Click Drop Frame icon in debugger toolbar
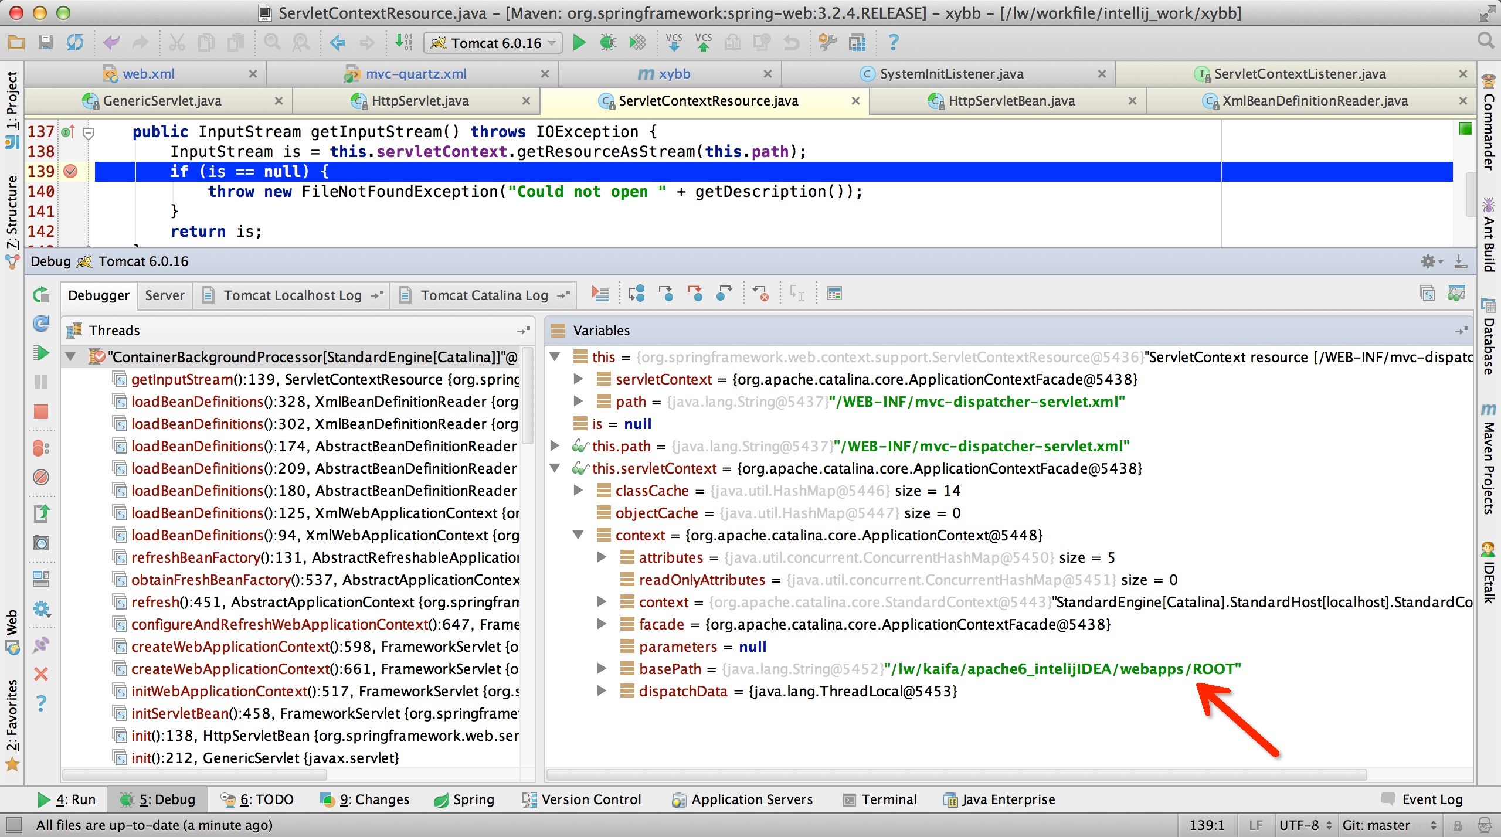 click(761, 294)
